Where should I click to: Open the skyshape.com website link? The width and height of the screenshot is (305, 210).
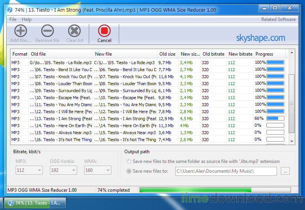pos(261,38)
